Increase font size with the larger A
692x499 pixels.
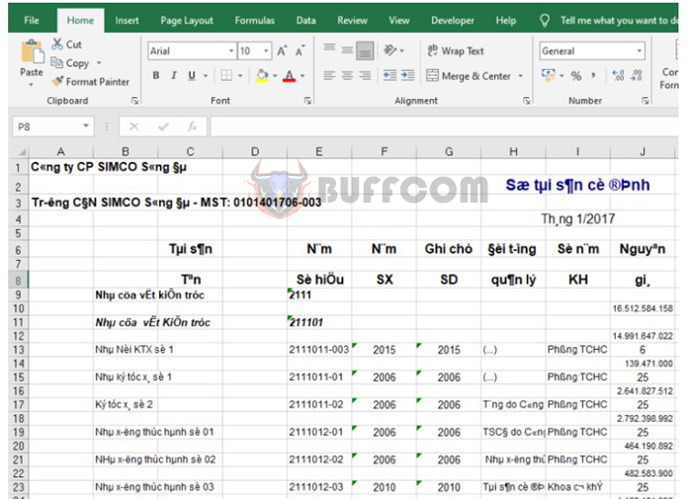pos(282,51)
